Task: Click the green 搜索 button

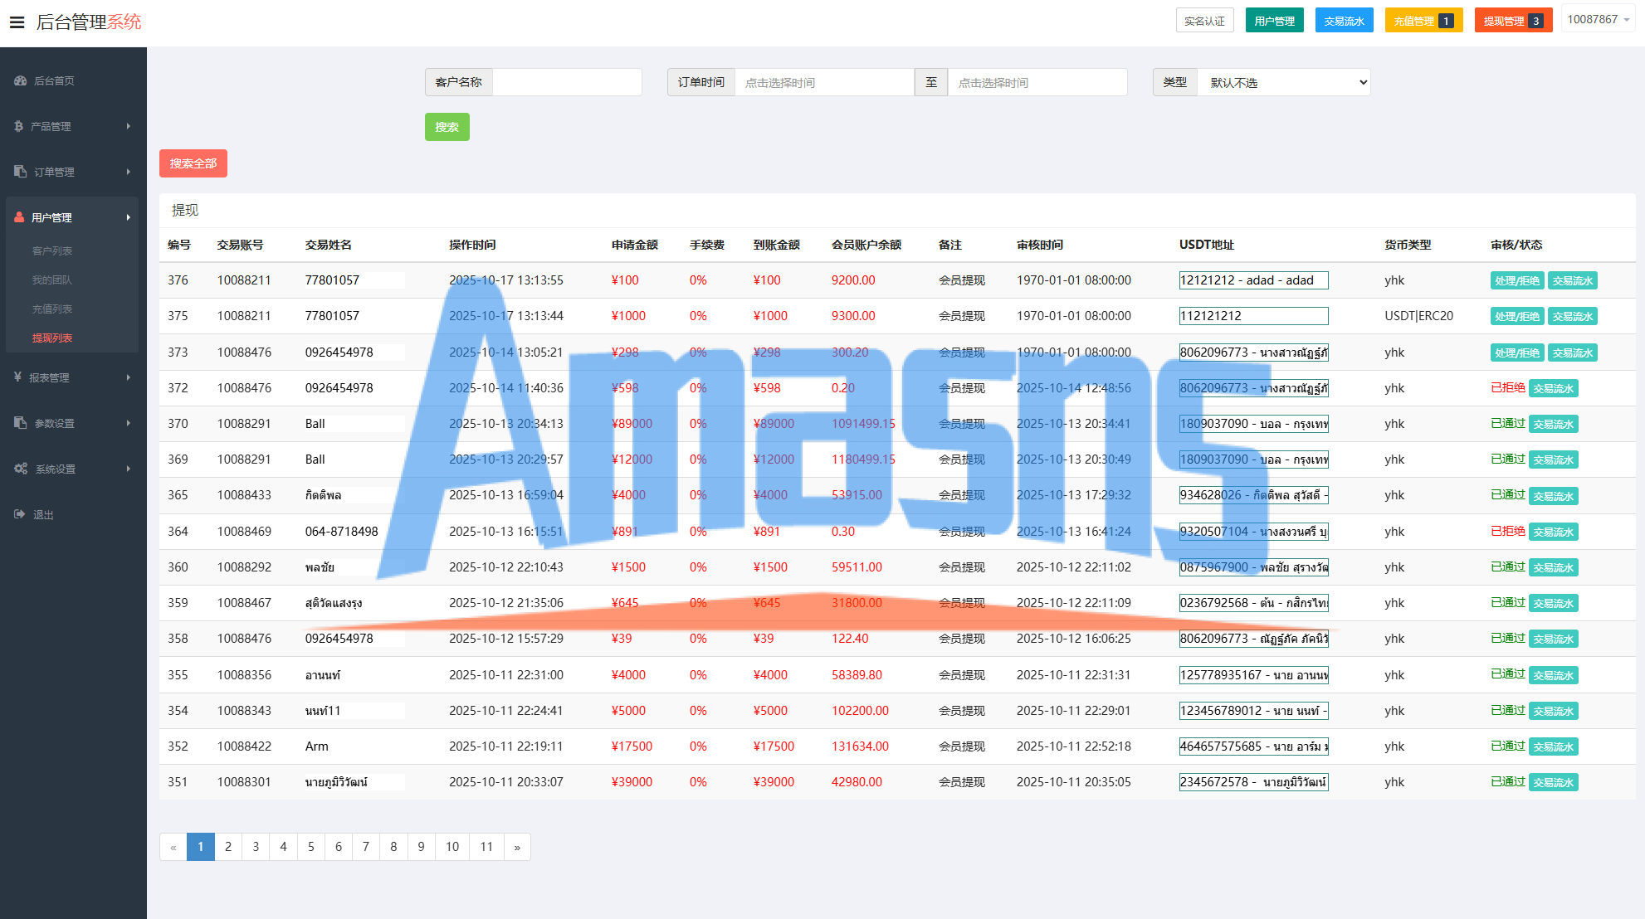Action: click(x=447, y=127)
